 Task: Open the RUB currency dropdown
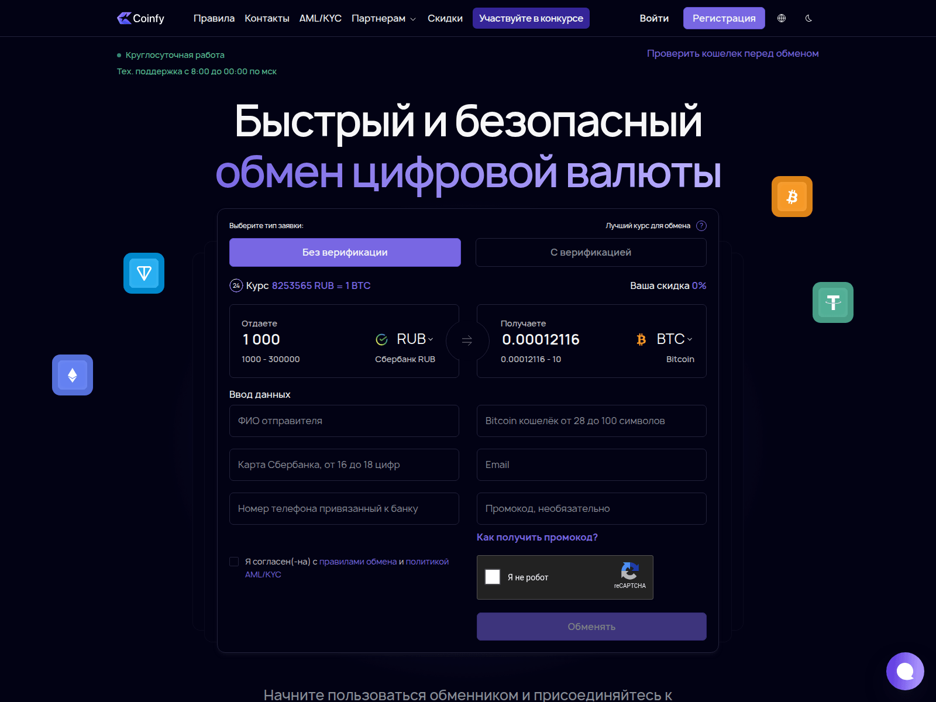[x=415, y=339]
